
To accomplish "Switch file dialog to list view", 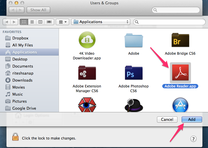I will coord(32,22).
